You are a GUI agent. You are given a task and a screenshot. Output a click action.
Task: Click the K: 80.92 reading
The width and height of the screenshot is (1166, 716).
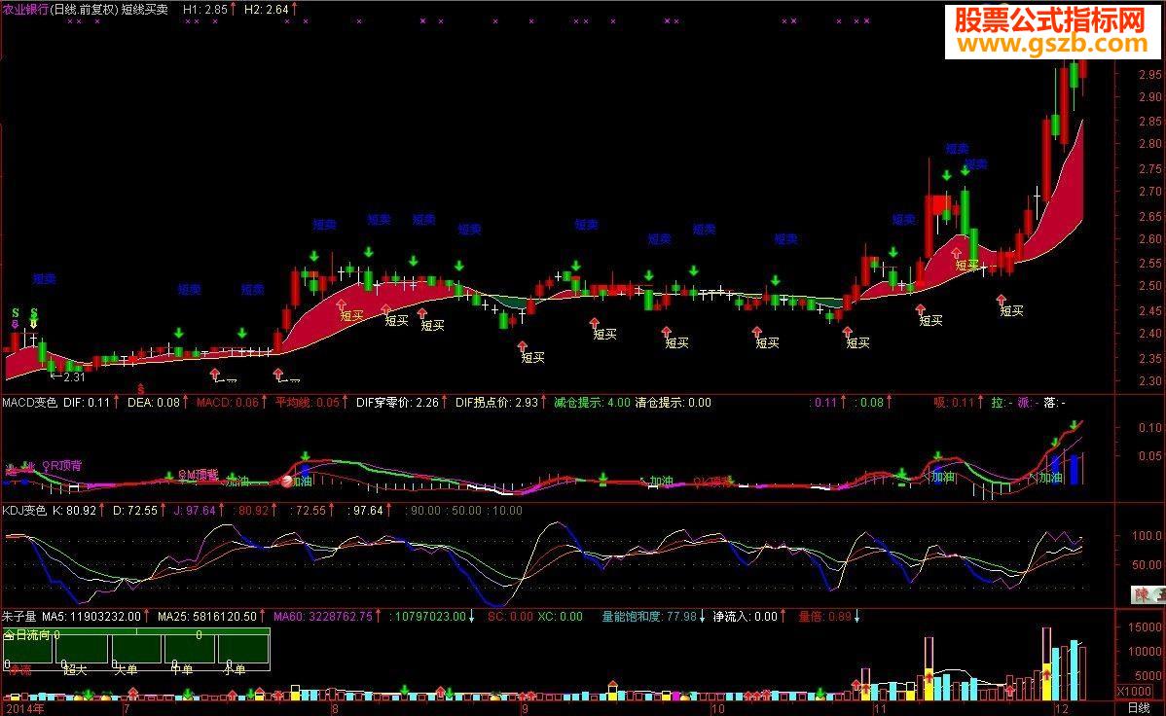pos(74,510)
